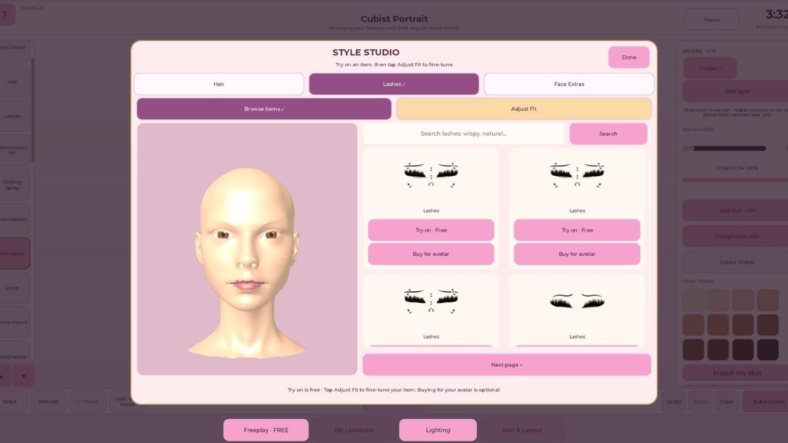The height and width of the screenshot is (443, 788).
Task: Click Add layer button
Action: click(x=737, y=91)
